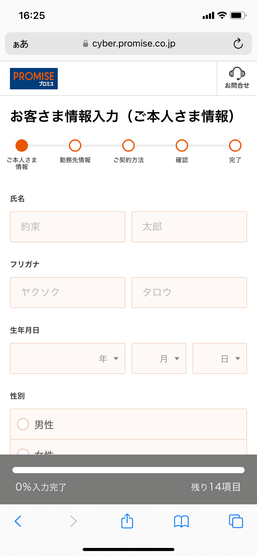This screenshot has height=556, width=257.
Task: Tap the 勤務先情報 step circle
Action: coord(75,145)
